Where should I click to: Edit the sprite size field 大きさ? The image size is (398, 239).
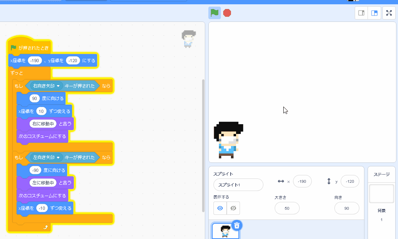(287, 209)
